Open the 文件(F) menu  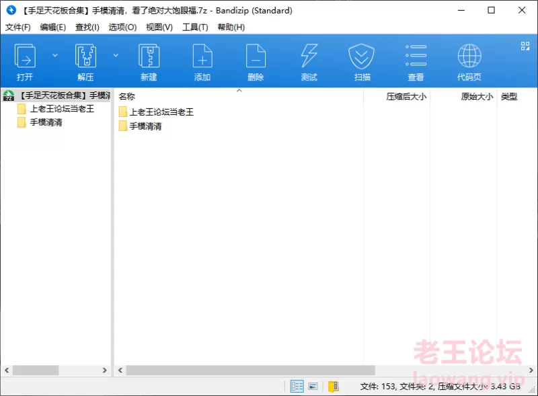[18, 27]
